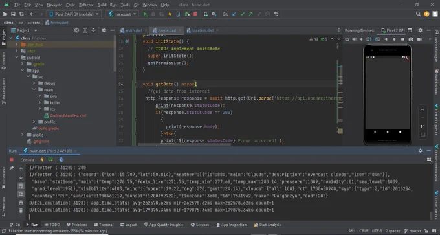Expand the profile folder in the tree

click(x=34, y=122)
